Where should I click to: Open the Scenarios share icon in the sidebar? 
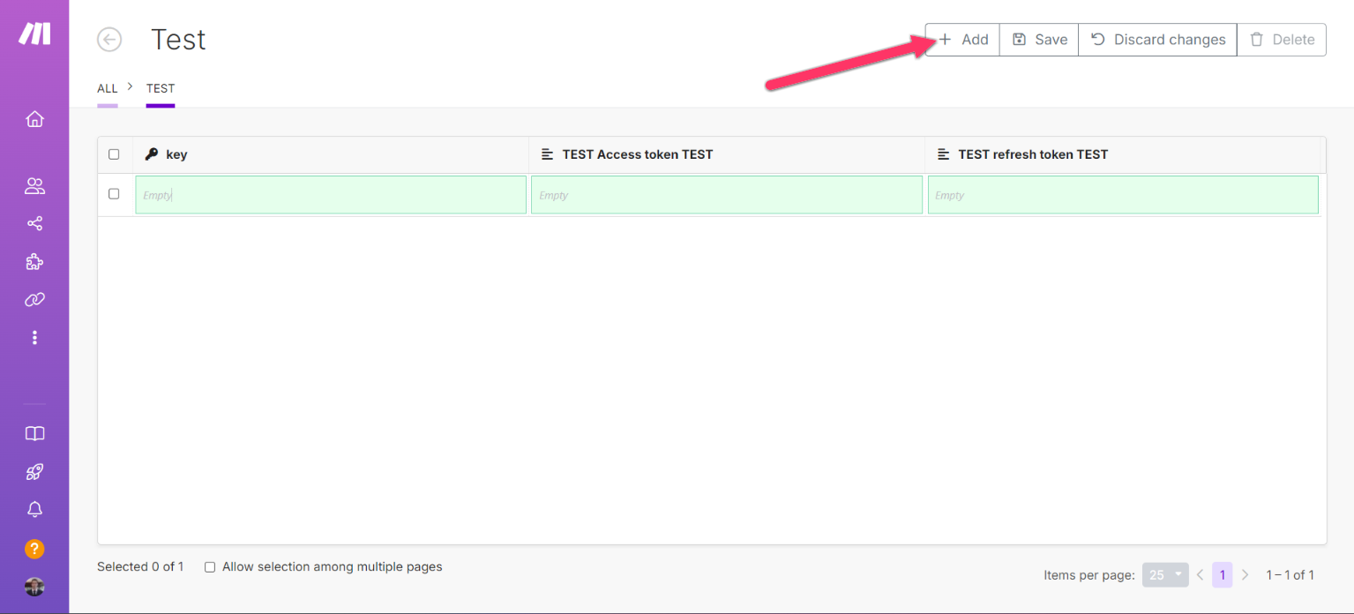[x=34, y=224]
